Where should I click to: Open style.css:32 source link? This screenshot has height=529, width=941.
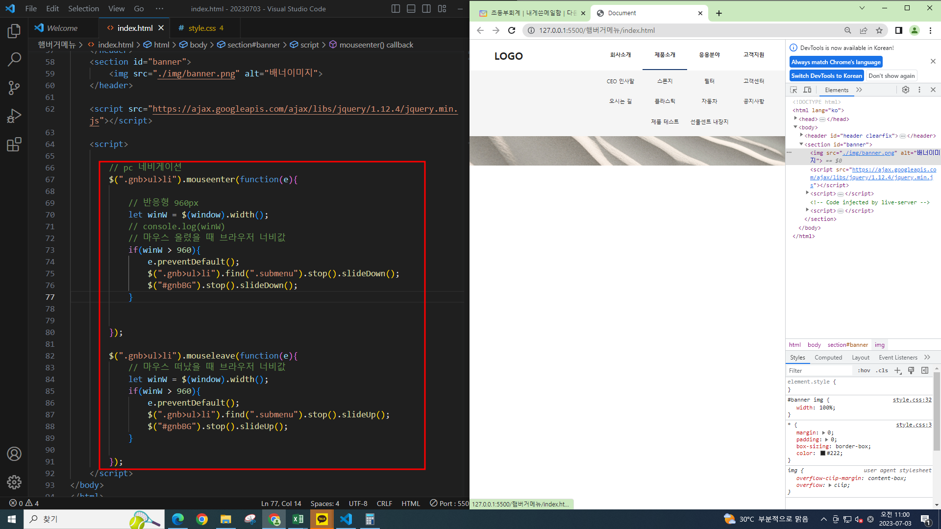point(912,400)
